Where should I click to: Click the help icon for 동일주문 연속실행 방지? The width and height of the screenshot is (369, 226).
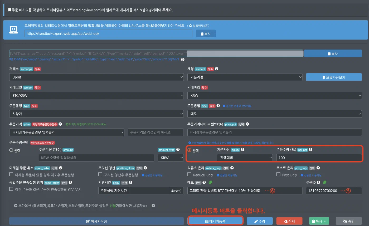click(70, 182)
